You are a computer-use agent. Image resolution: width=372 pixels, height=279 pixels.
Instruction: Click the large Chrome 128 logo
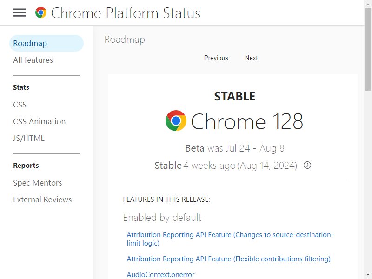click(176, 121)
